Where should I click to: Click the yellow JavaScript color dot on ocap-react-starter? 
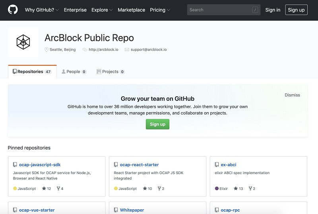(x=116, y=189)
